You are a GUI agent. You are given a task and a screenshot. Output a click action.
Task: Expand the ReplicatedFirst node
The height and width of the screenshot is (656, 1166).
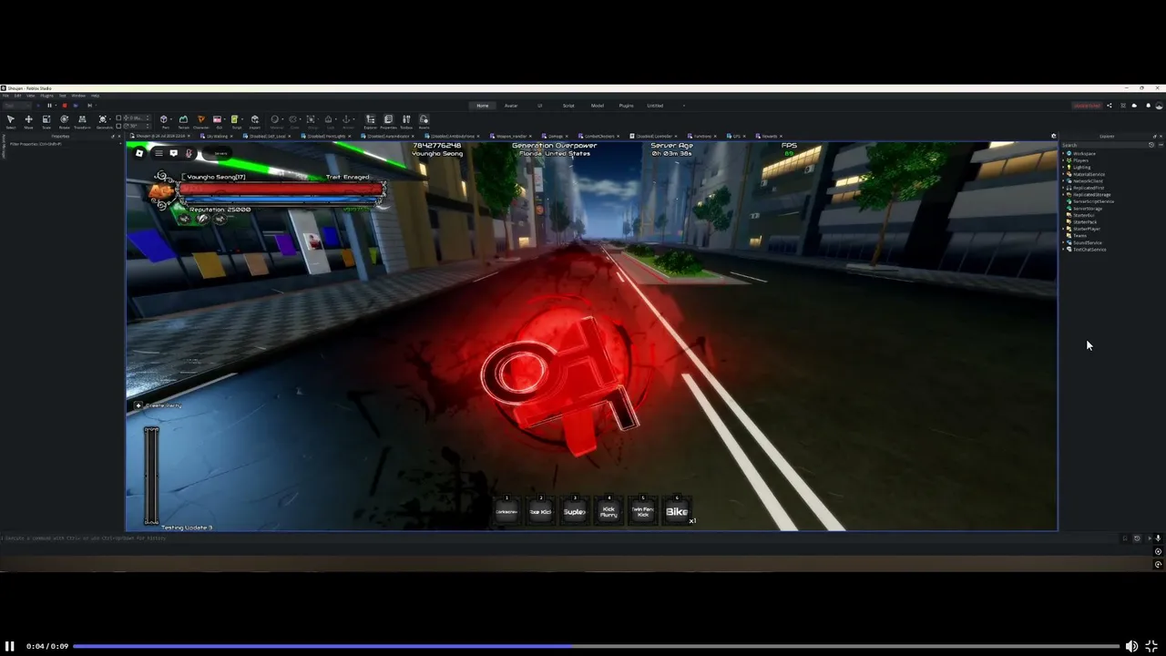[1063, 188]
